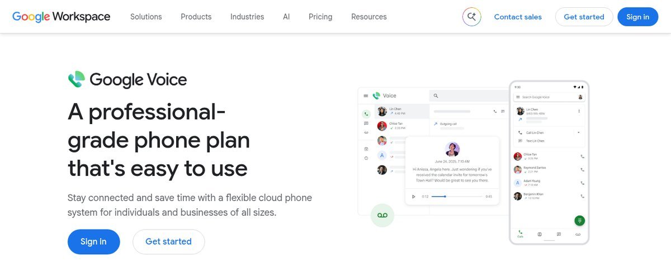Open the Lin Chen row in the desktop call list
671x267 pixels.
point(401,111)
